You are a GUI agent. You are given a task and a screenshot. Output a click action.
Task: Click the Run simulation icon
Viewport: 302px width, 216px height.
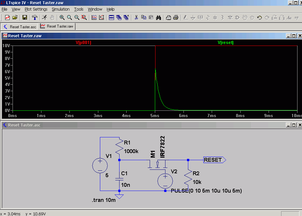45,18
